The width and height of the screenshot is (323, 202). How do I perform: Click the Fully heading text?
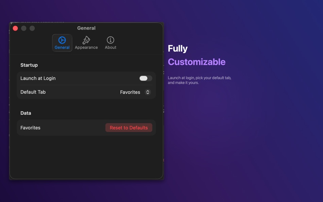[x=177, y=48]
